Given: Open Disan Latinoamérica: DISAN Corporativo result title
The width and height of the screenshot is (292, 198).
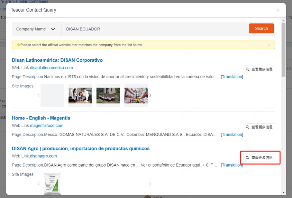Looking at the screenshot, I should coord(57,60).
